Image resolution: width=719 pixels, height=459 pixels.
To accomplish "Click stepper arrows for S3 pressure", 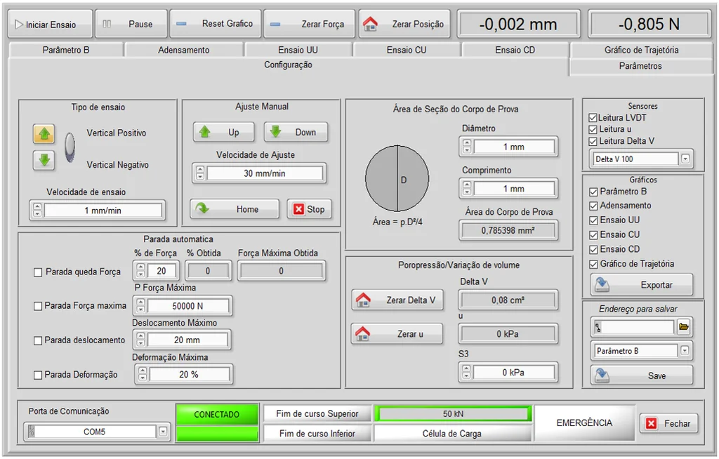I will (466, 372).
